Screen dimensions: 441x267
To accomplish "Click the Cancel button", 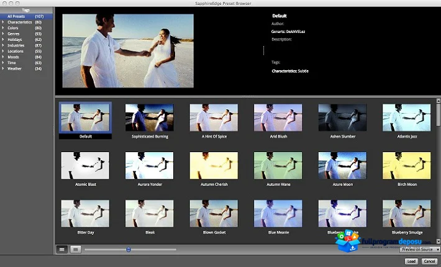I will click(429, 261).
